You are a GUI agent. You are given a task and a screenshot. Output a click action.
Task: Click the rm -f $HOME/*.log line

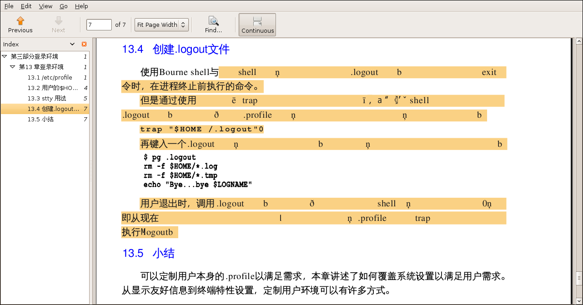[181, 166]
